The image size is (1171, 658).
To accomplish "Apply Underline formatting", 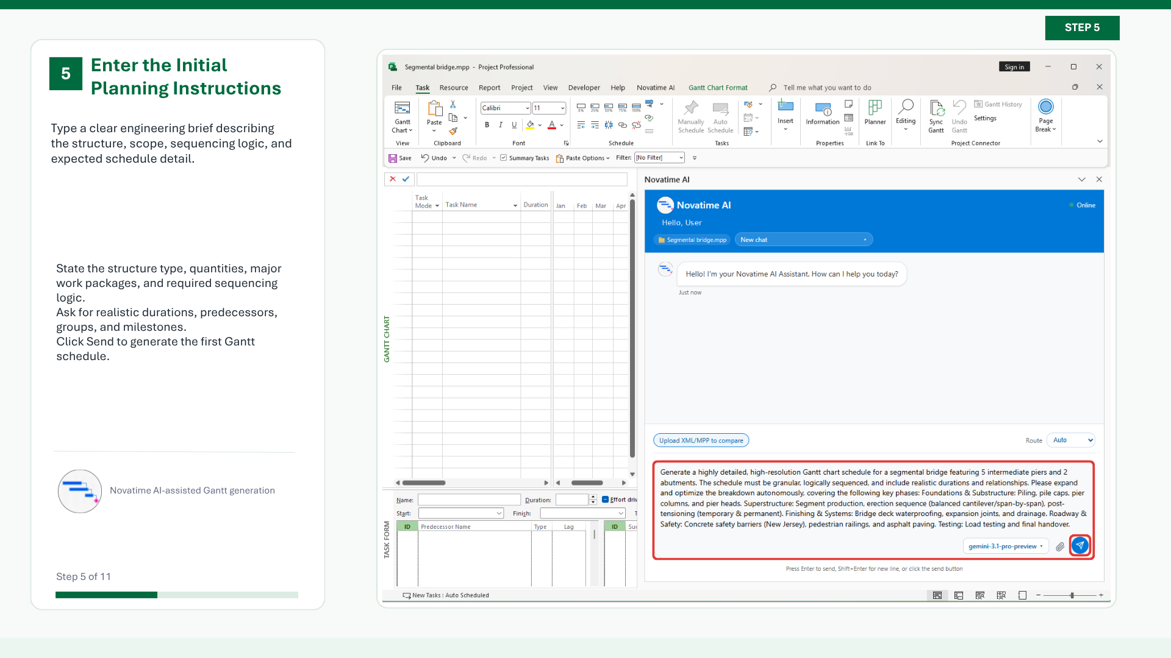I will pos(514,125).
